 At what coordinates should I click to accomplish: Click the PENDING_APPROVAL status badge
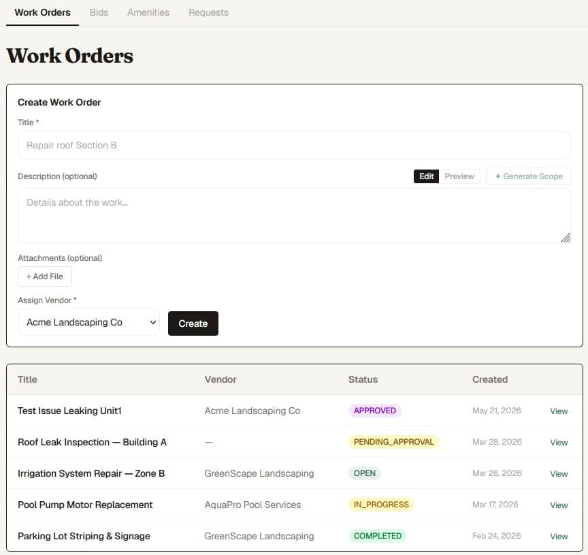pyautogui.click(x=394, y=442)
